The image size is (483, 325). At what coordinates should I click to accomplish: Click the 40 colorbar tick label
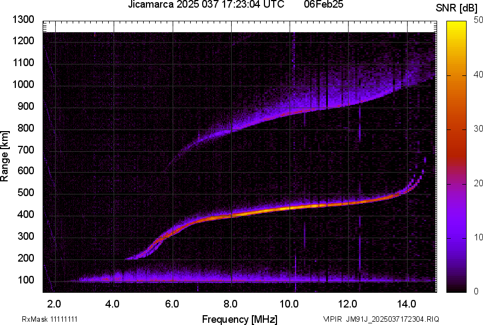478,74
